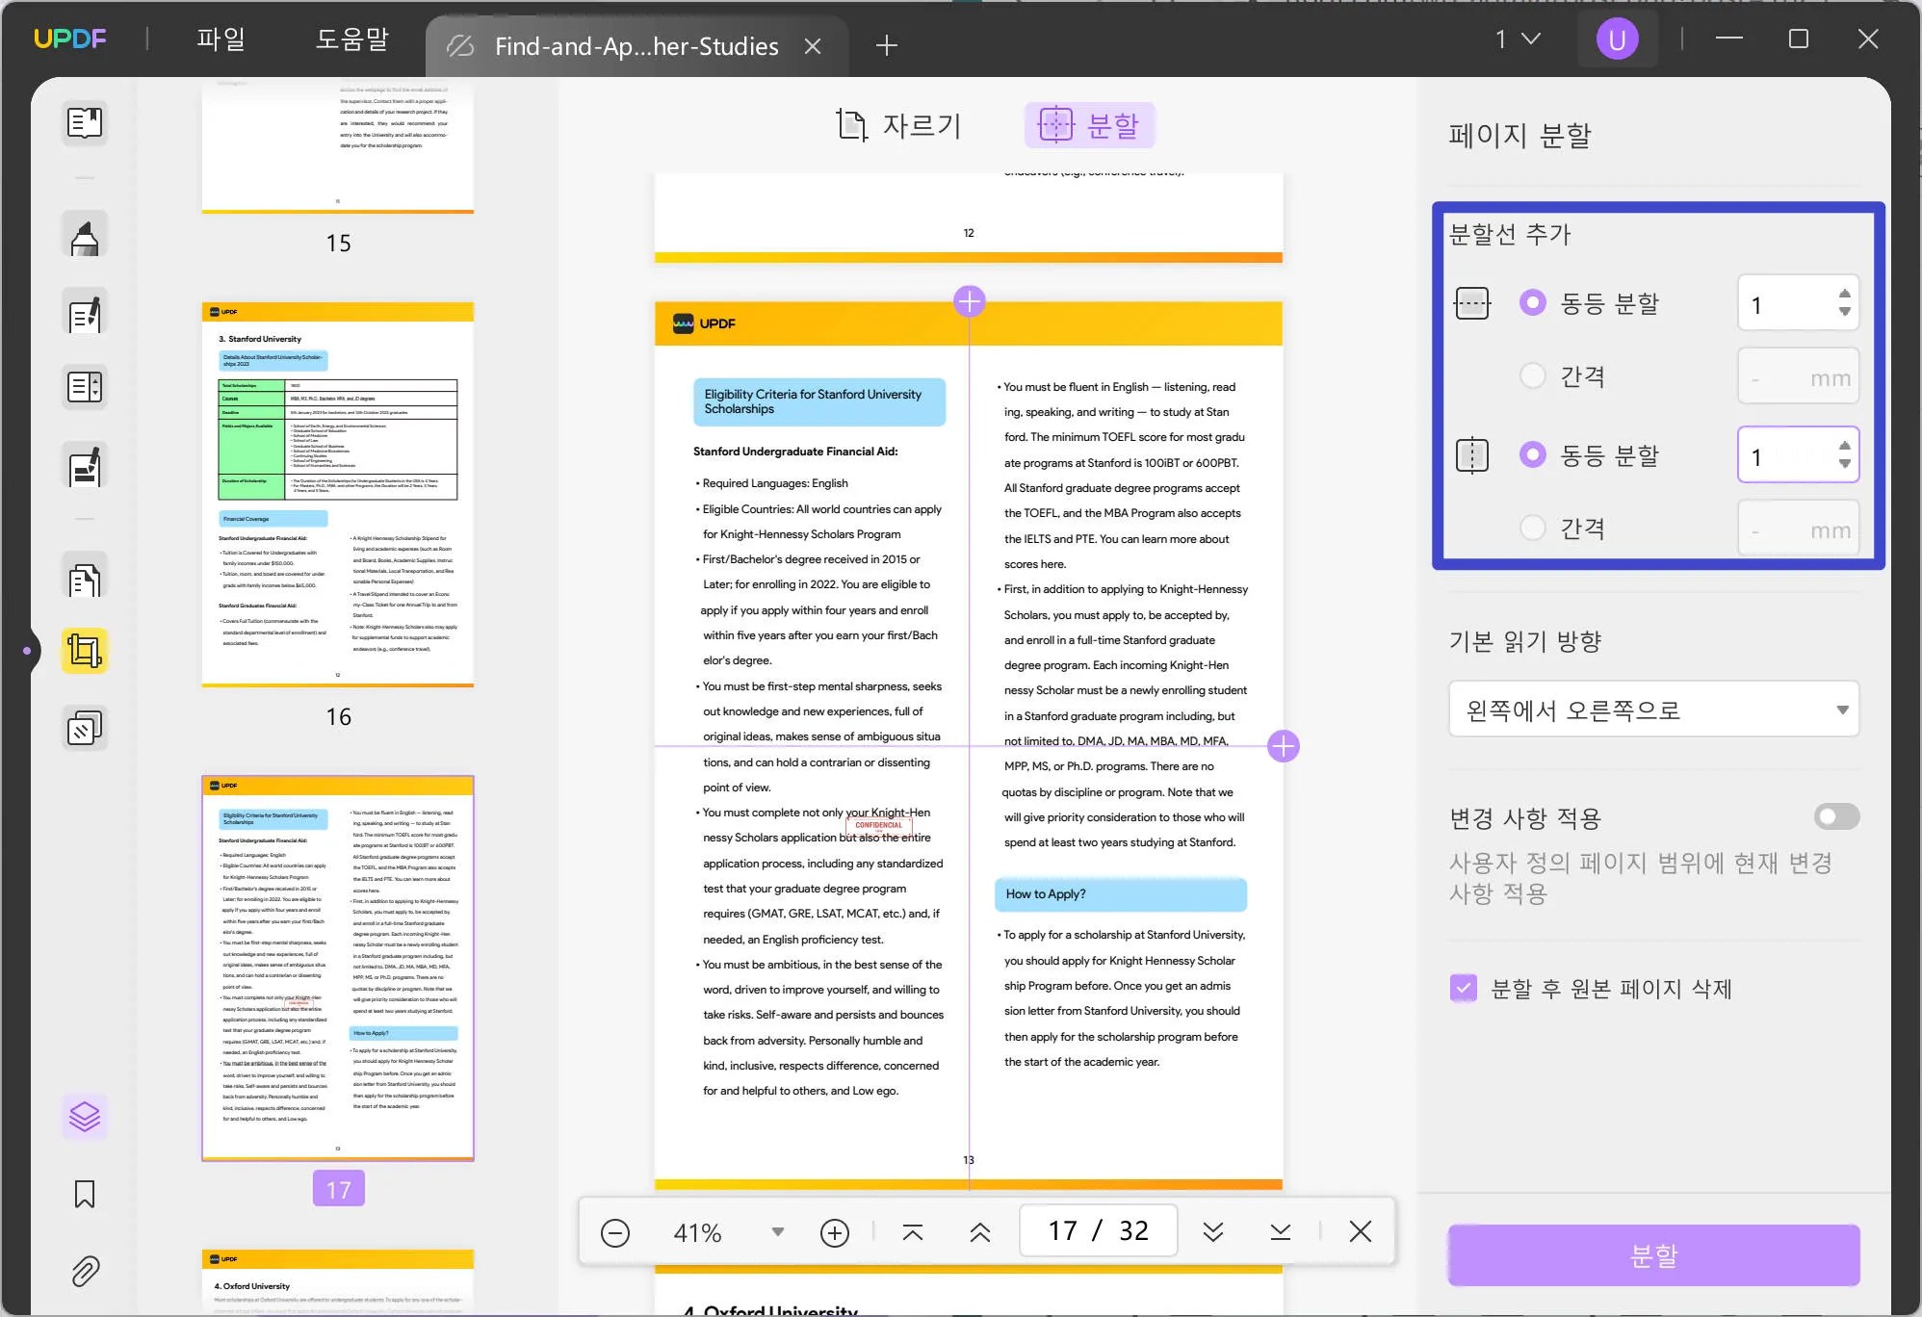Viewport: 1922px width, 1317px height.
Task: Click the horizontal split line icon in panel
Action: [x=1472, y=304]
